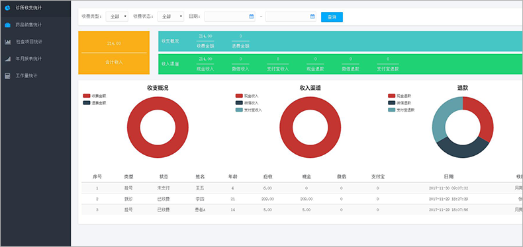523x247 pixels.
Task: Click 微信退款 in the green 收入渠道 bar
Action: (351, 69)
